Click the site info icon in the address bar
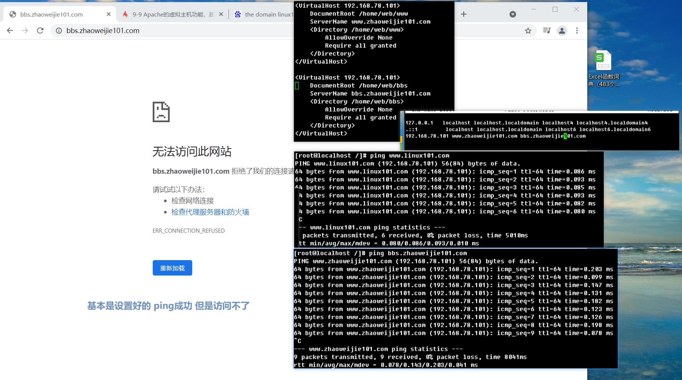This screenshot has width=682, height=380. [59, 30]
